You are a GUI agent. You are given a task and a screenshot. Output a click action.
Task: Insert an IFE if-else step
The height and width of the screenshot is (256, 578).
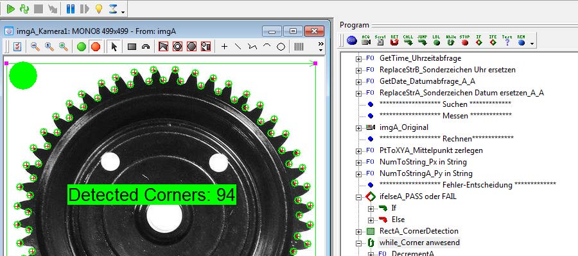tap(493, 40)
